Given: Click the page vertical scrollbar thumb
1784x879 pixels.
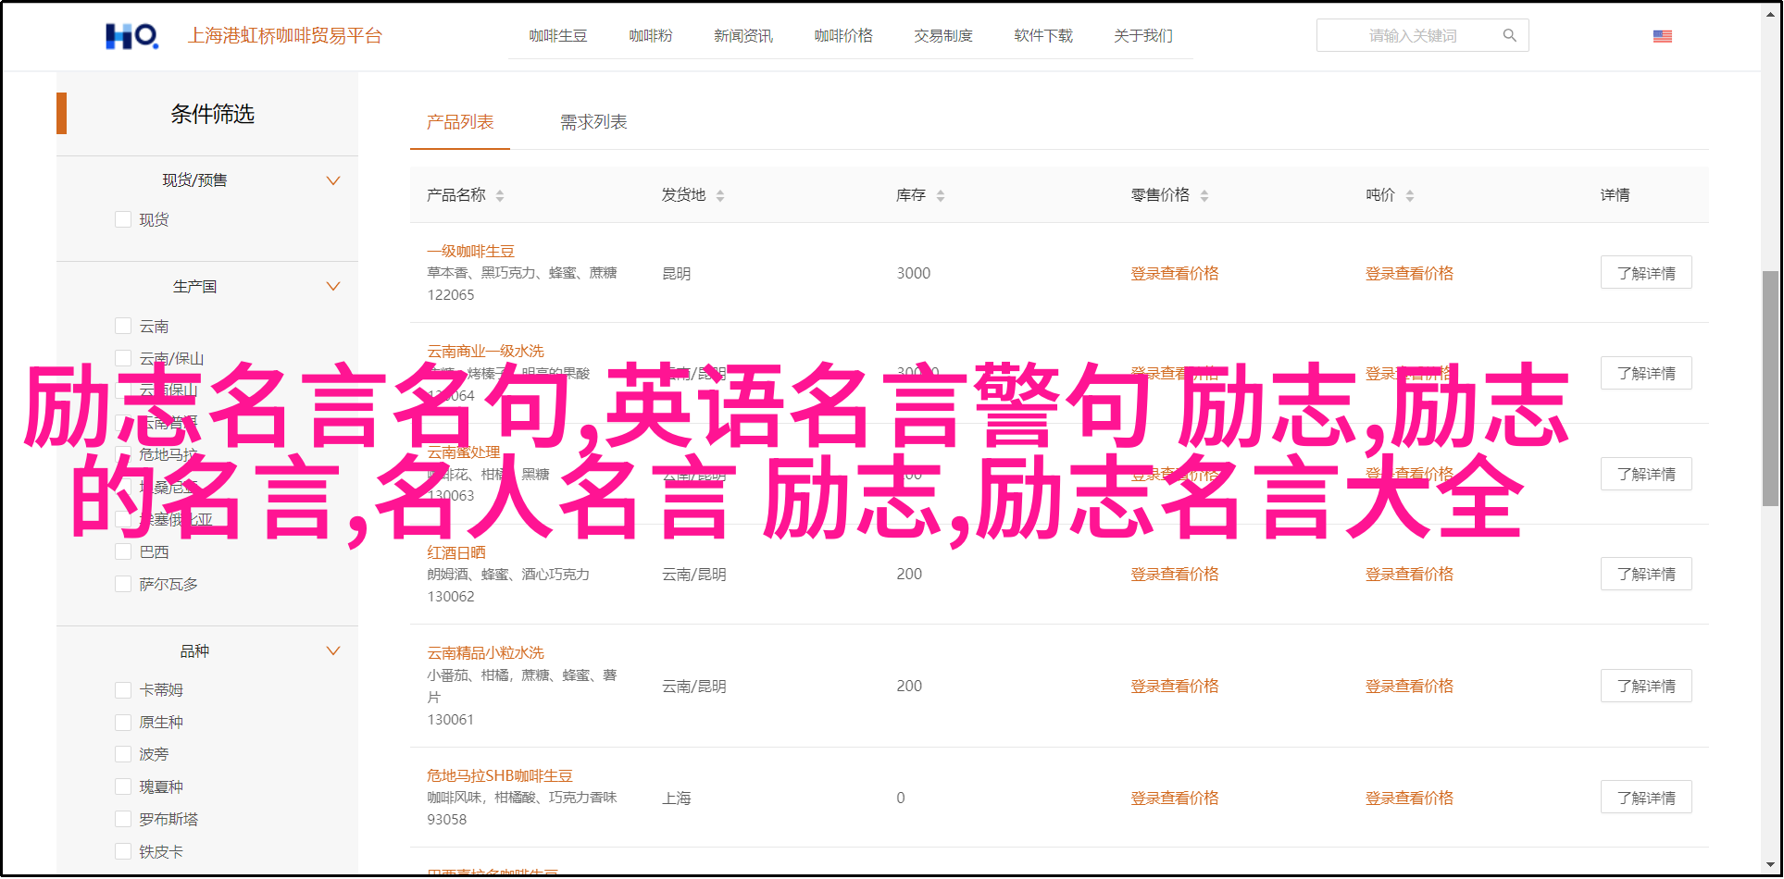Looking at the screenshot, I should [1769, 389].
